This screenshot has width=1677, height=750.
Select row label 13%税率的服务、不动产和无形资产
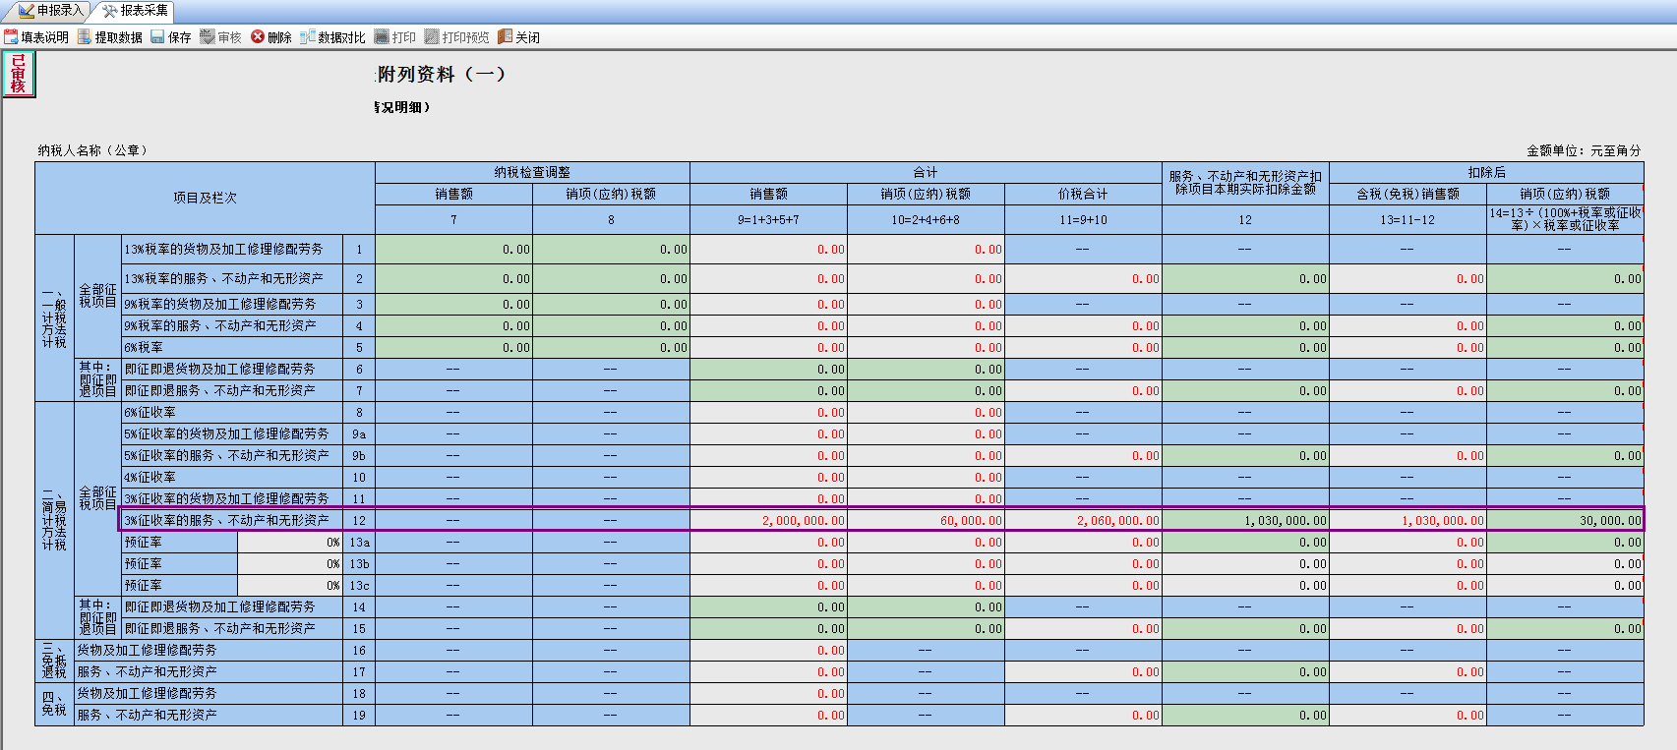[232, 278]
